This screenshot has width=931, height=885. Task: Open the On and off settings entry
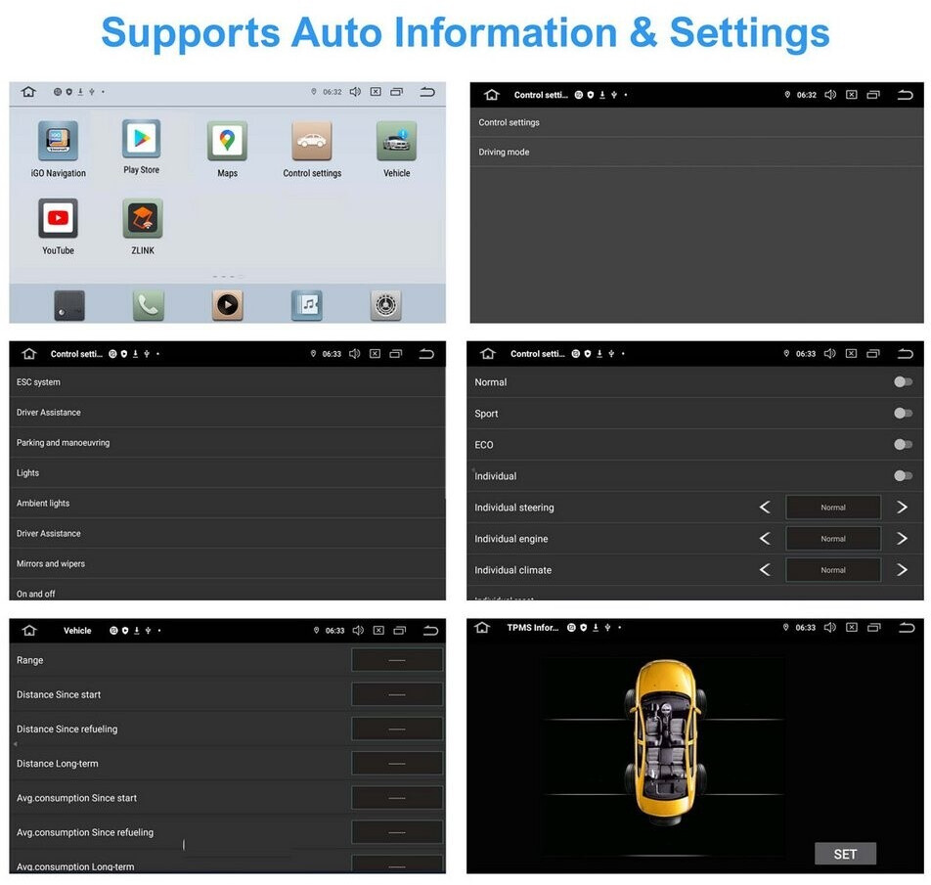pos(228,592)
